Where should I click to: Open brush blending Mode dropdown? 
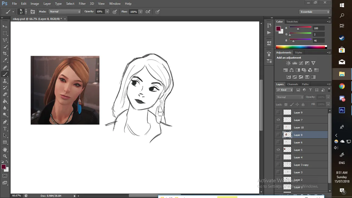(x=65, y=12)
